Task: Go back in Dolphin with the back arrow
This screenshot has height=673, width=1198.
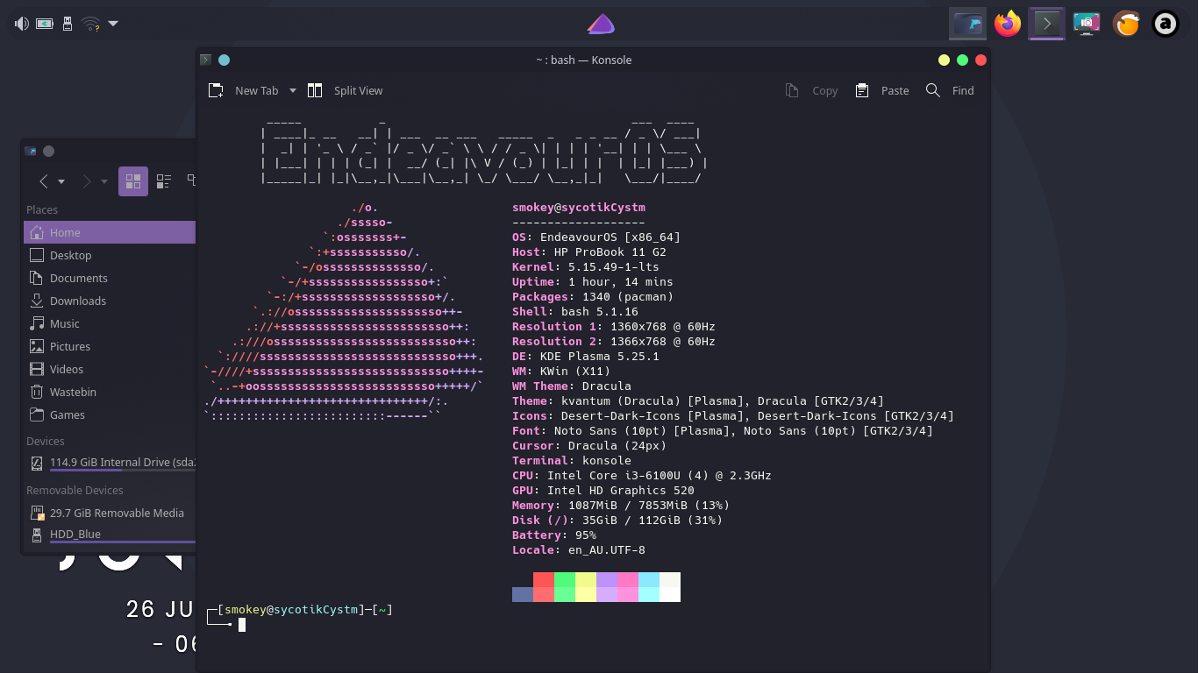Action: click(x=43, y=181)
